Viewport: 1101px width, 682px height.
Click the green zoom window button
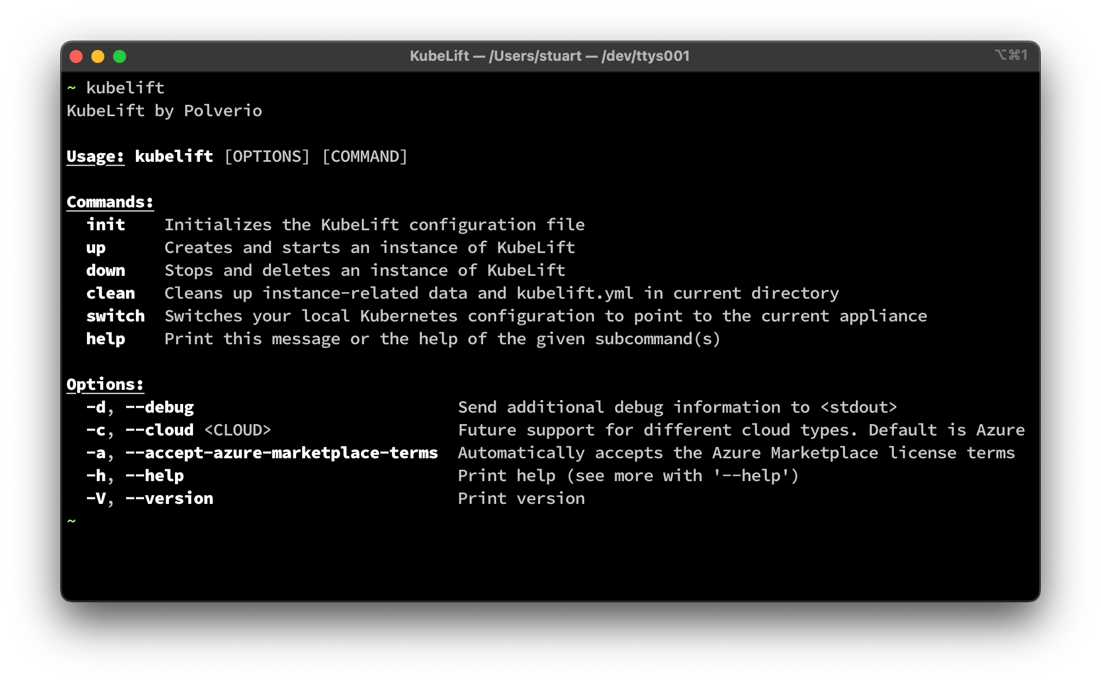pyautogui.click(x=120, y=56)
